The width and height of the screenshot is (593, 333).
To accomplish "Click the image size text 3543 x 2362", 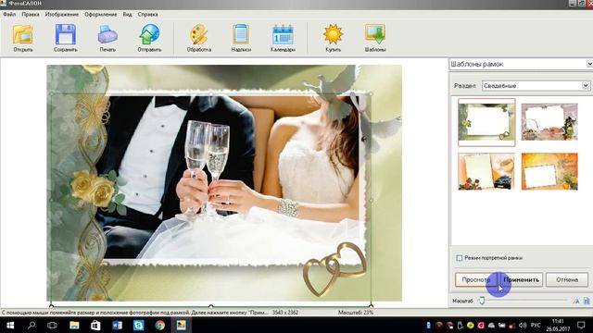I will [285, 313].
